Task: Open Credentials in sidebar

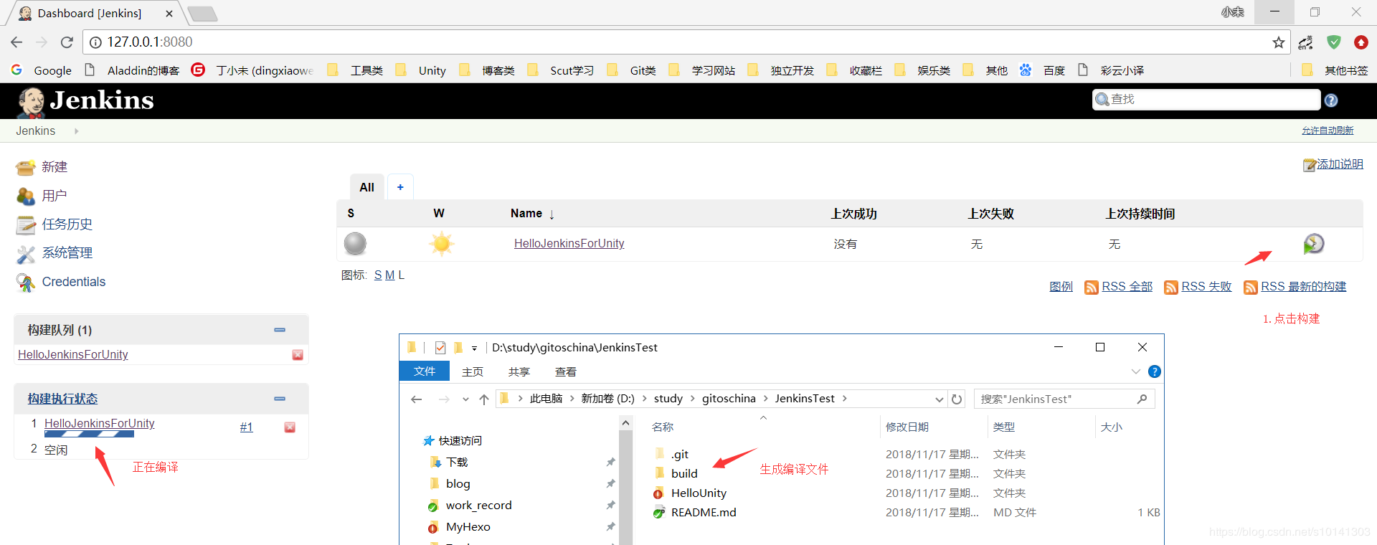Action: (73, 282)
